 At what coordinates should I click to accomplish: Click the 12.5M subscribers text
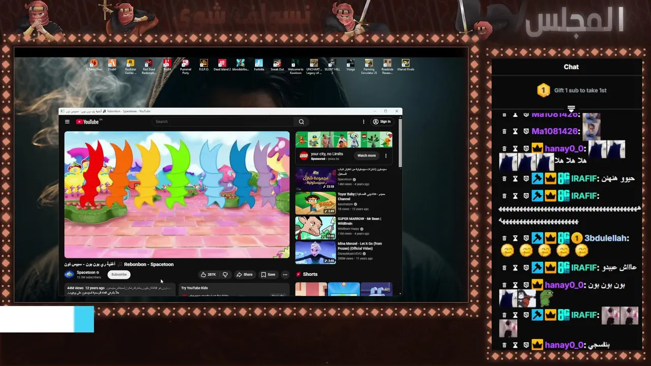pyautogui.click(x=89, y=278)
